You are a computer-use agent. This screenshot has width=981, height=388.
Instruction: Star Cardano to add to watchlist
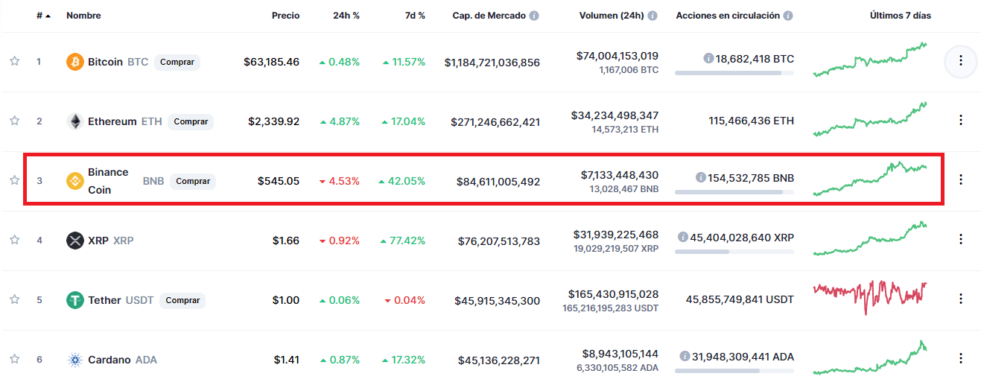tap(14, 359)
